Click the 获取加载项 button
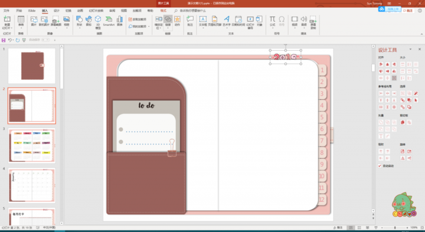This screenshot has width=425, height=232. click(138, 19)
